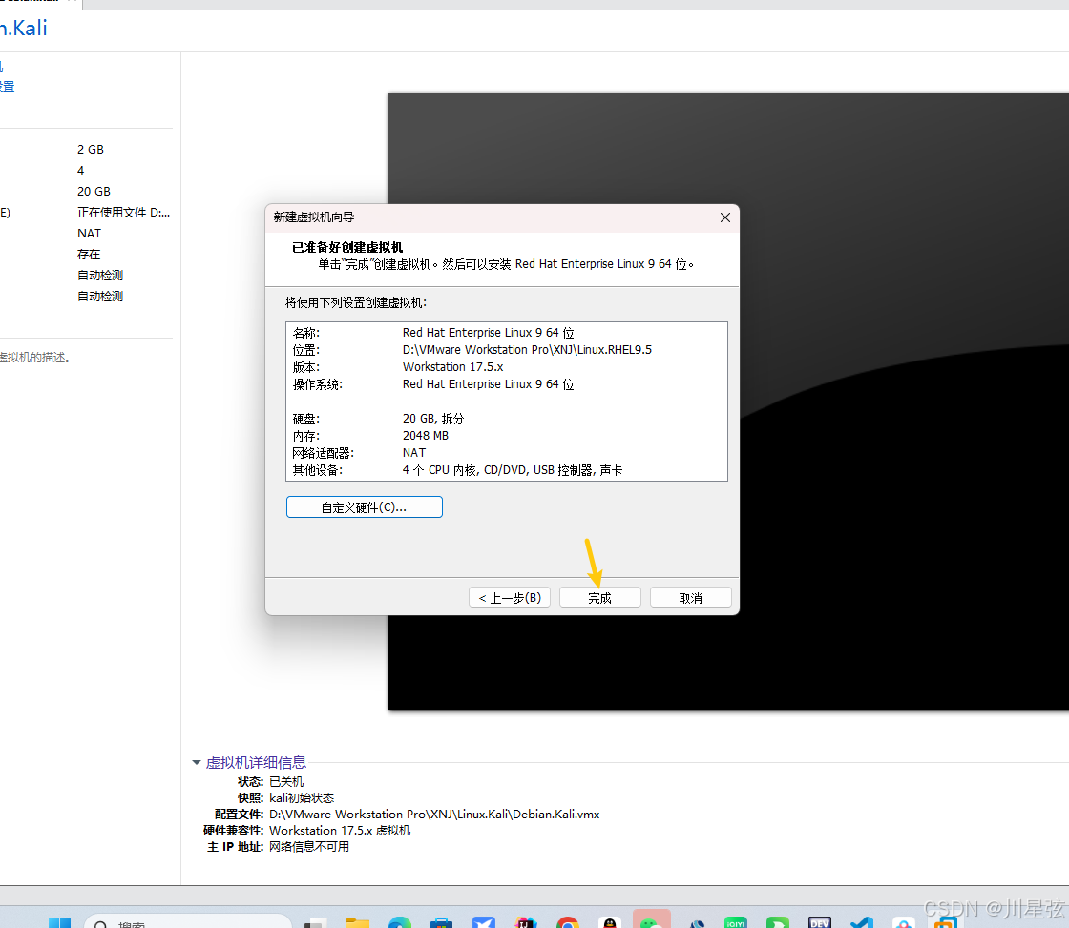
Task: Open the Windows Start menu
Action: 59,922
